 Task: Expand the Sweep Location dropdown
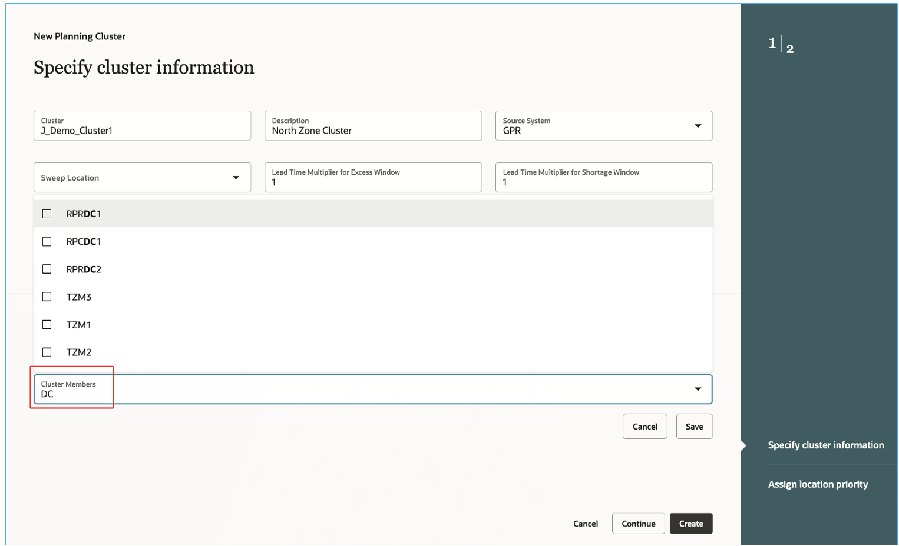[x=236, y=178]
